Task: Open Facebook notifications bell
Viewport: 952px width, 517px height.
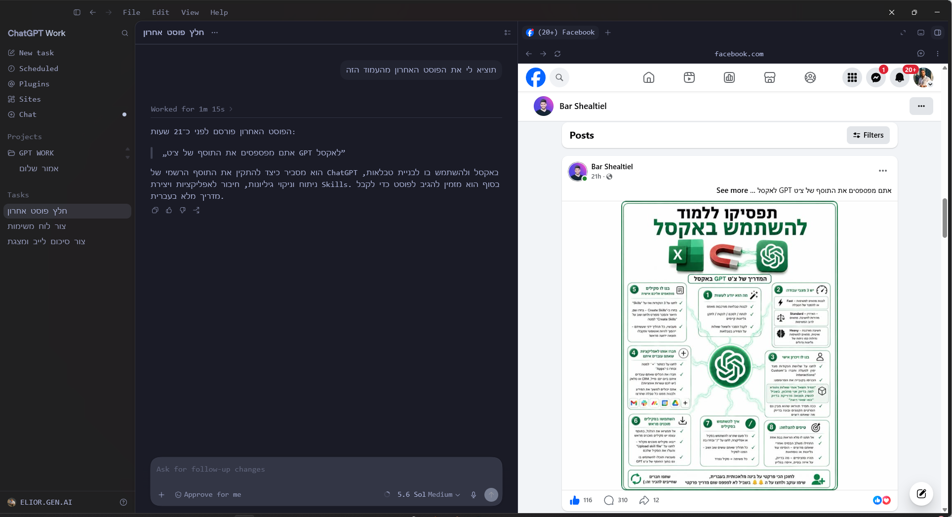Action: (900, 77)
